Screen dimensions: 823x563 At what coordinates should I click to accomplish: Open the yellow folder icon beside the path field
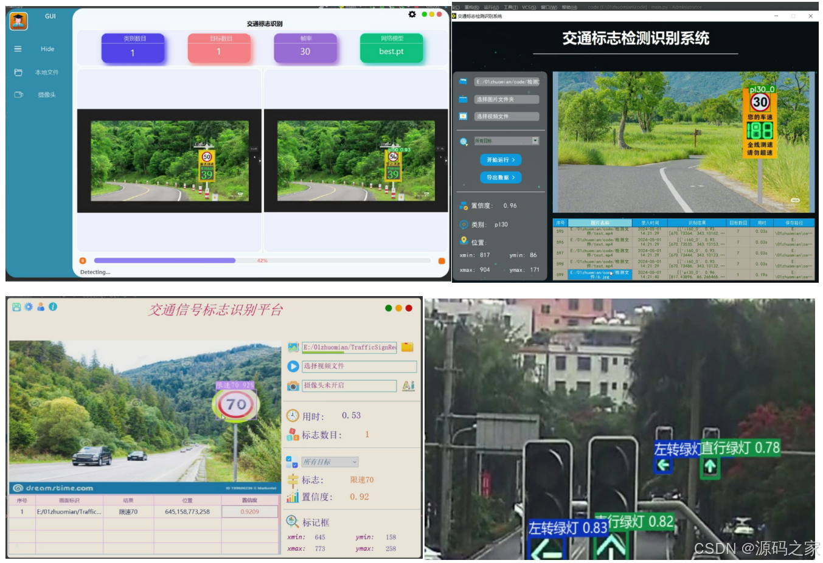[408, 347]
